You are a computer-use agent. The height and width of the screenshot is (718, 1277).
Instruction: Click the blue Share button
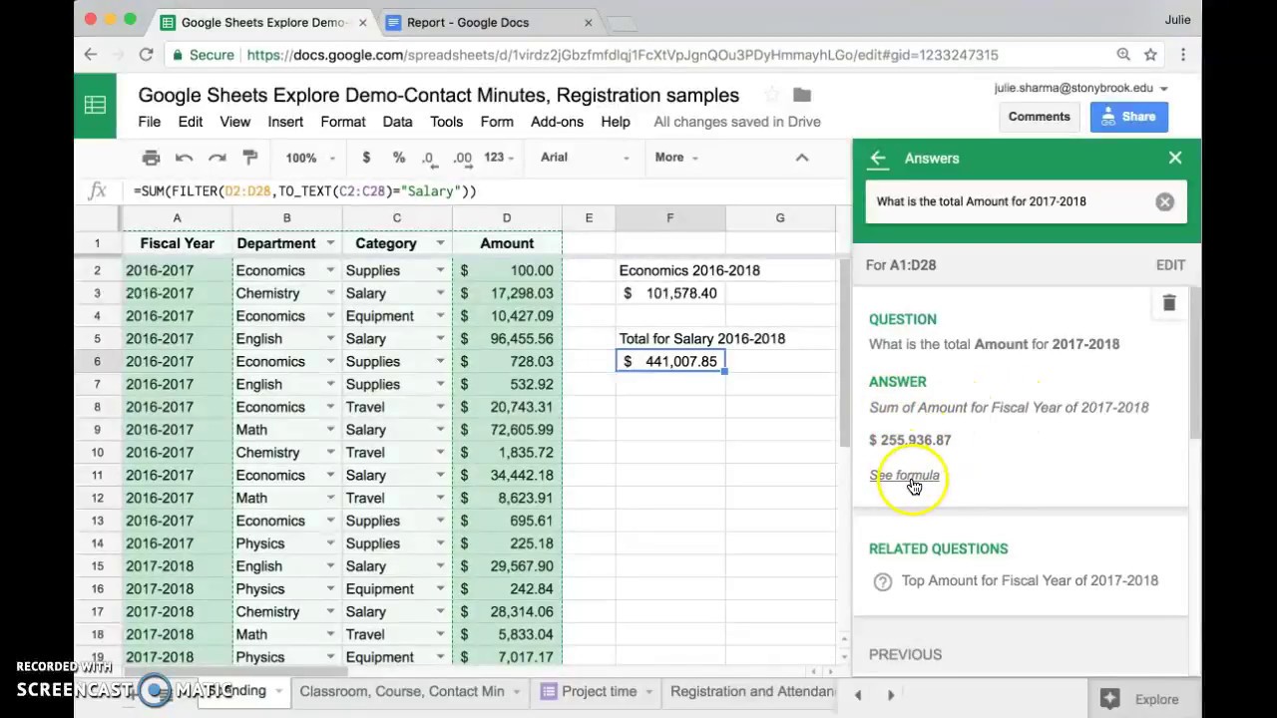[x=1128, y=117]
